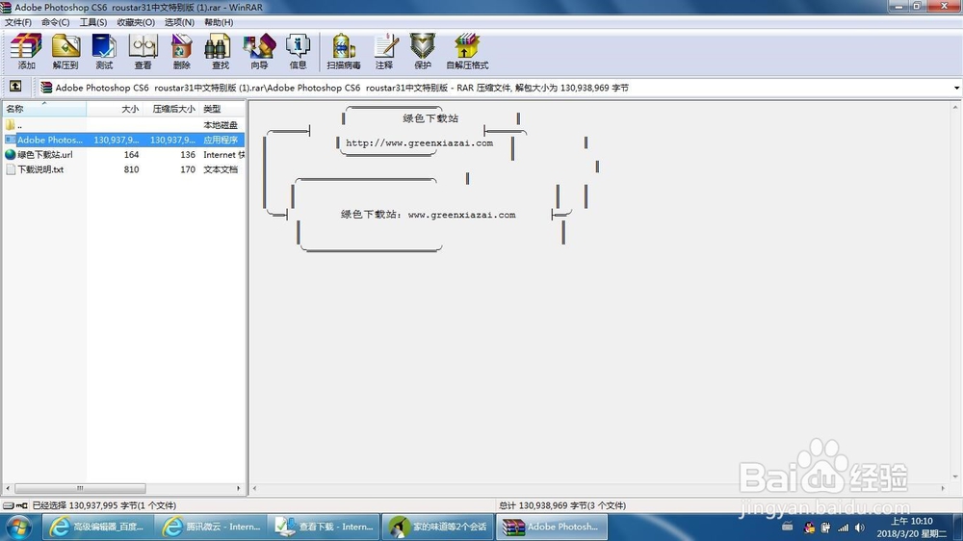Click packed size value 170

click(188, 169)
